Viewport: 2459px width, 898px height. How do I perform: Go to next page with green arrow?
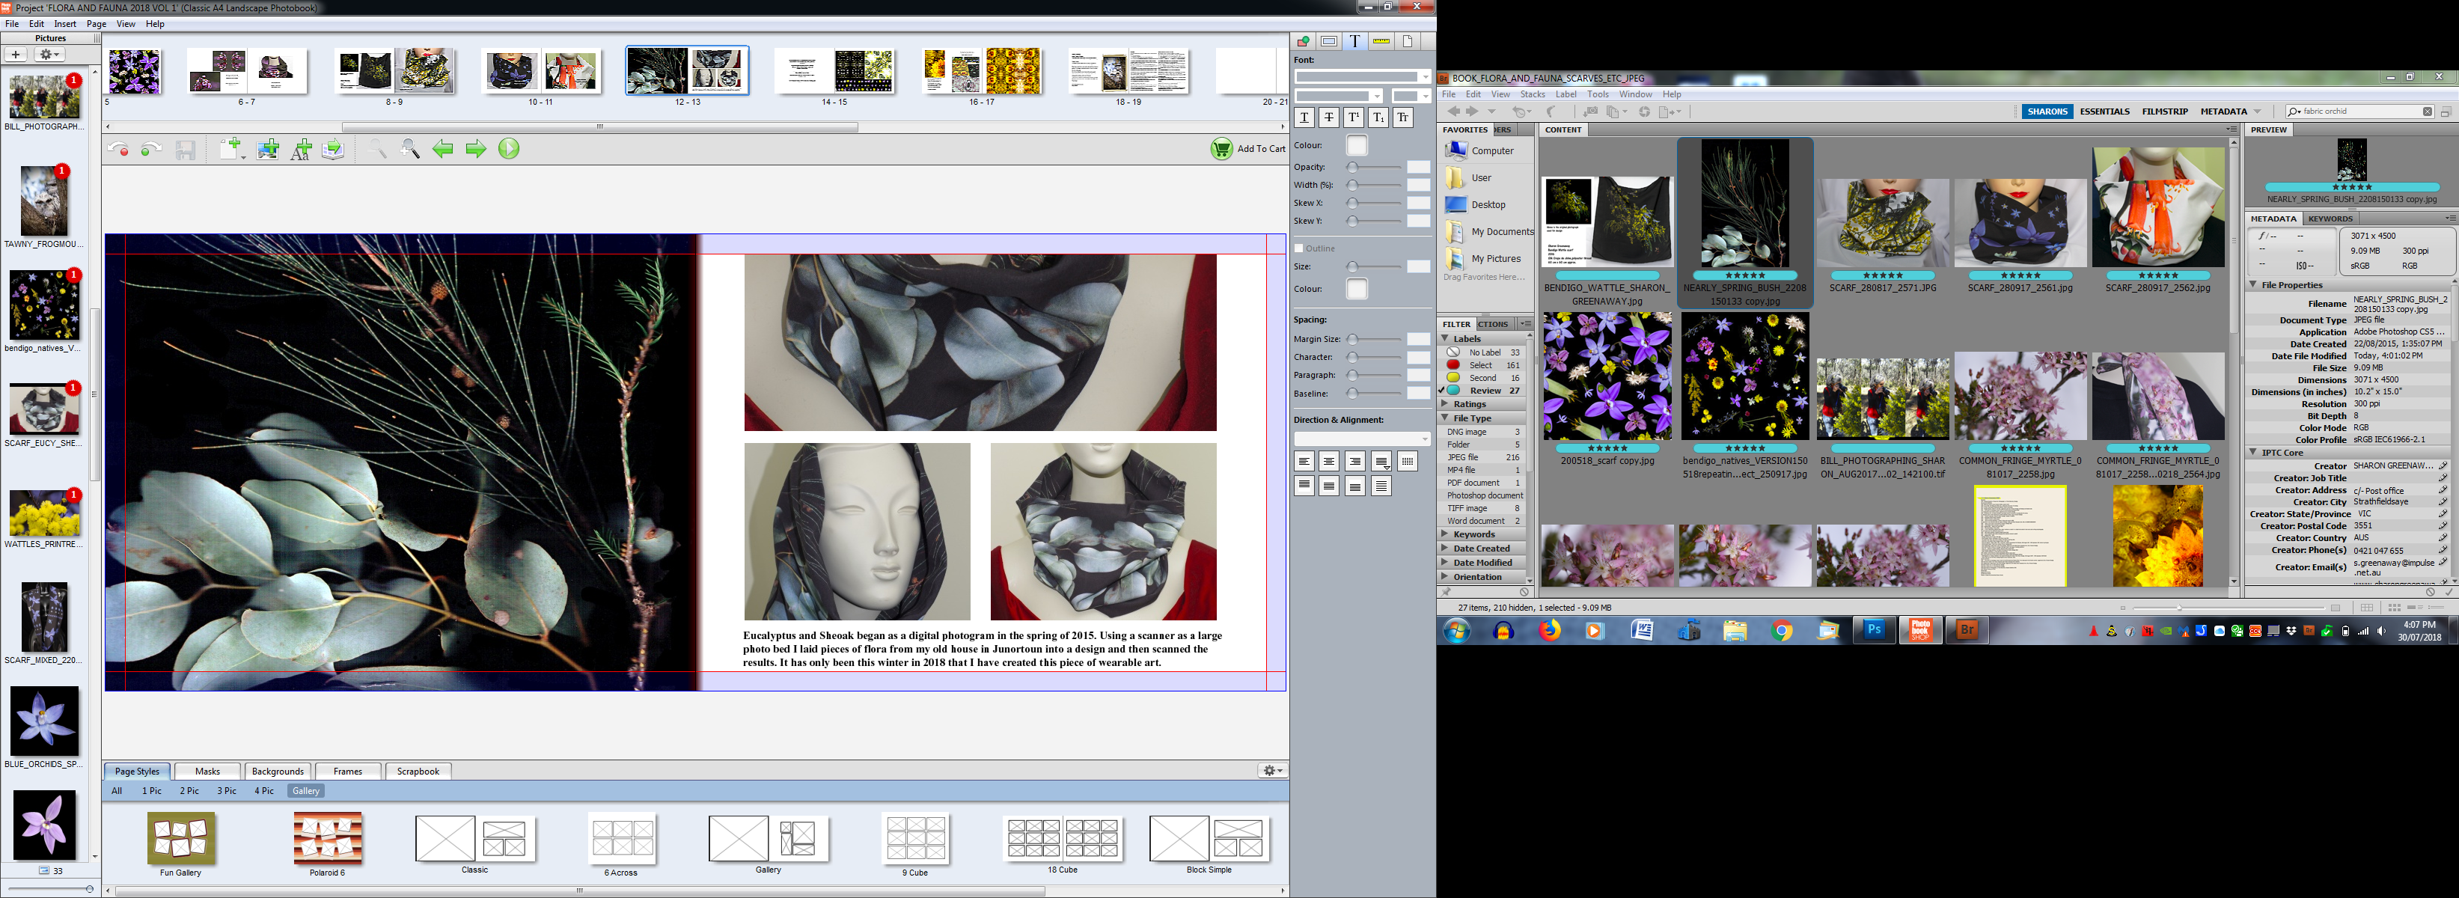475,149
